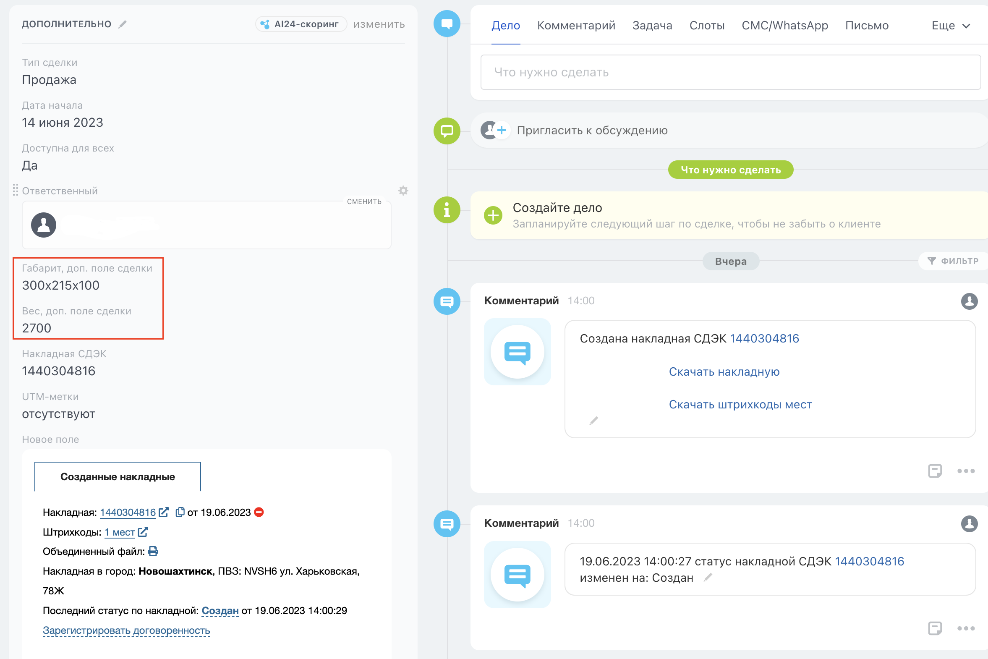Click the Создан status dropdown link

point(220,611)
